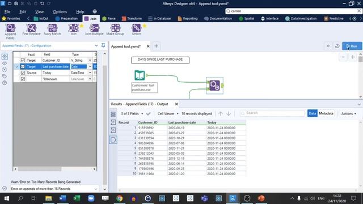Select the second input anchor results icon
Viewport: 363px width, 204px height.
113,130
